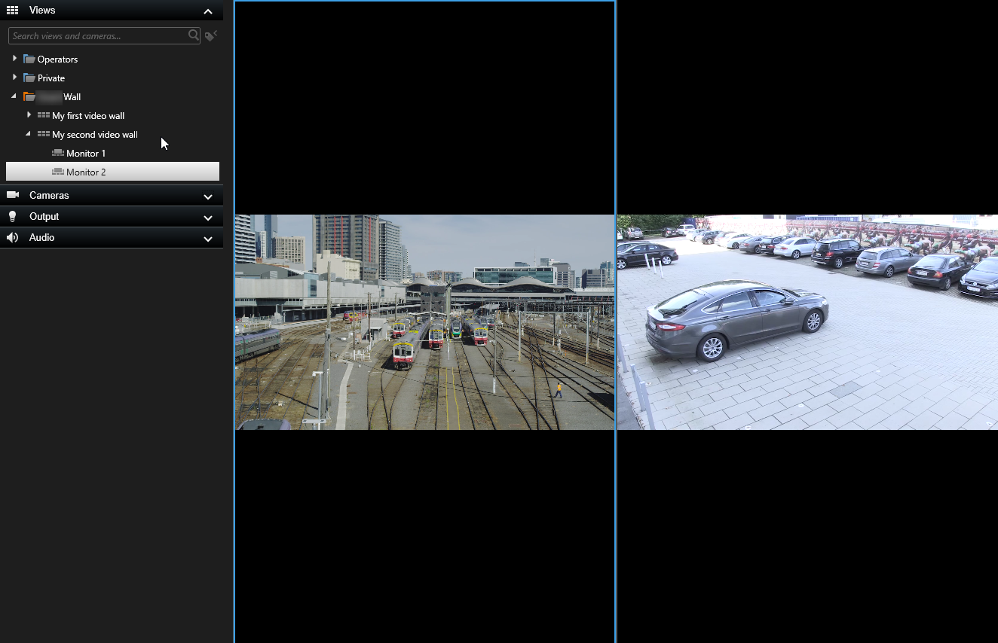Click the Audio speaker icon
Screen dimensions: 998x643
pos(12,237)
